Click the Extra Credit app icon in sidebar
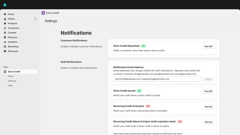The width and height of the screenshot is (240, 135). point(5,72)
